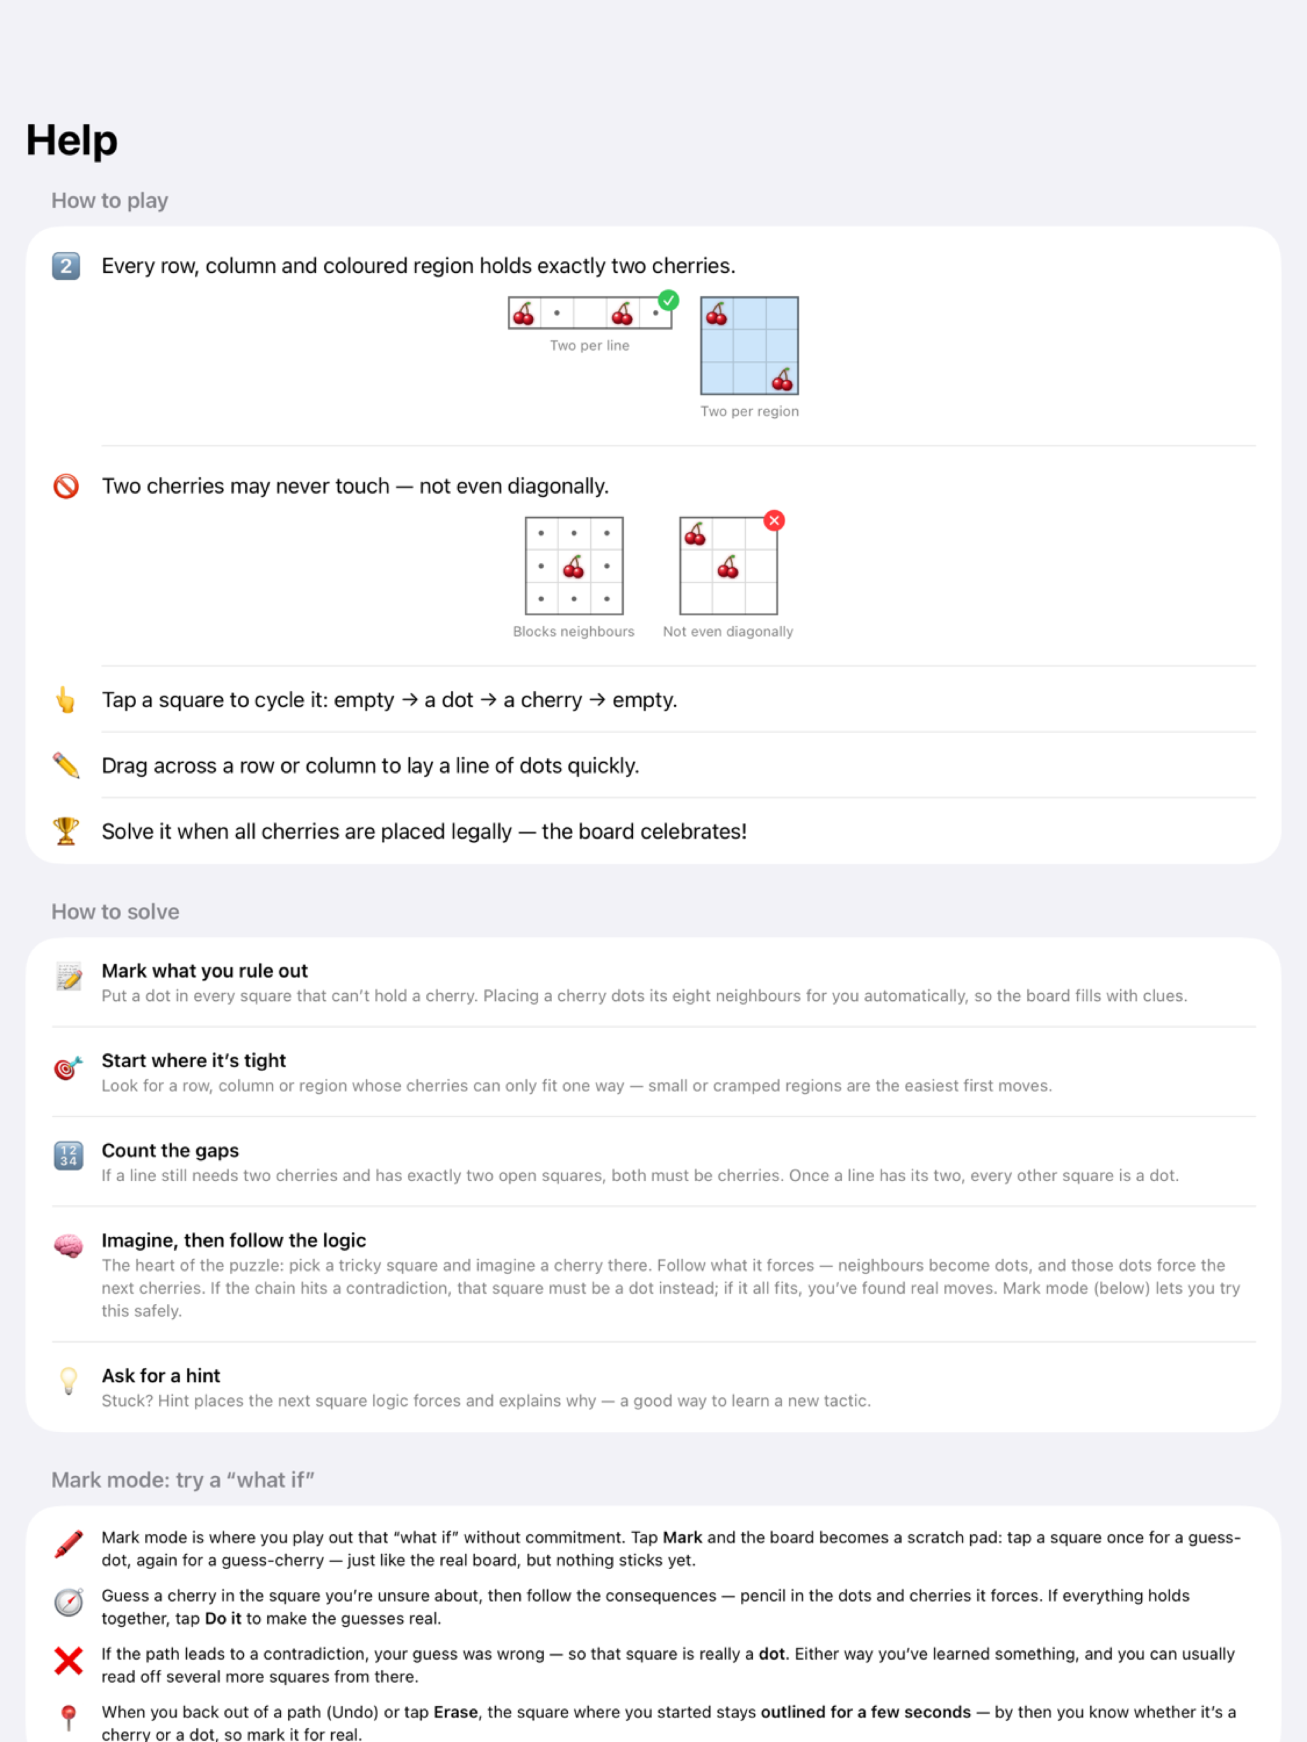1307x1742 pixels.
Task: Tap the Blocks neighbours example grid
Action: (574, 565)
